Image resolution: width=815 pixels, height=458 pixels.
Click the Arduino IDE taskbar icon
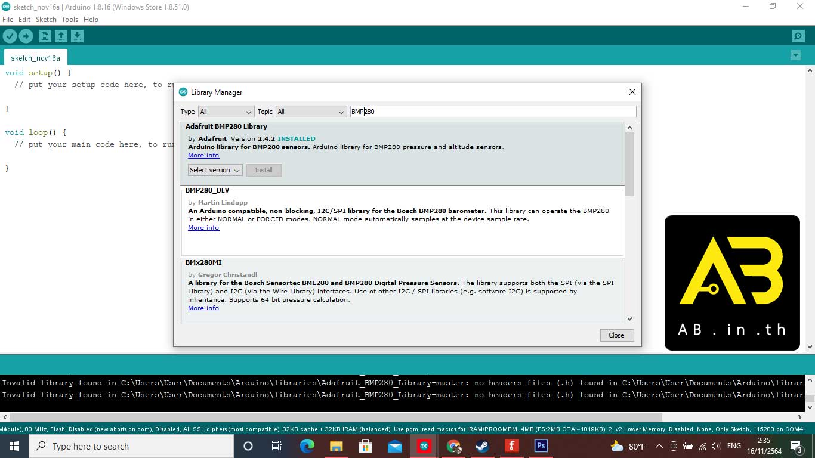coord(424,446)
